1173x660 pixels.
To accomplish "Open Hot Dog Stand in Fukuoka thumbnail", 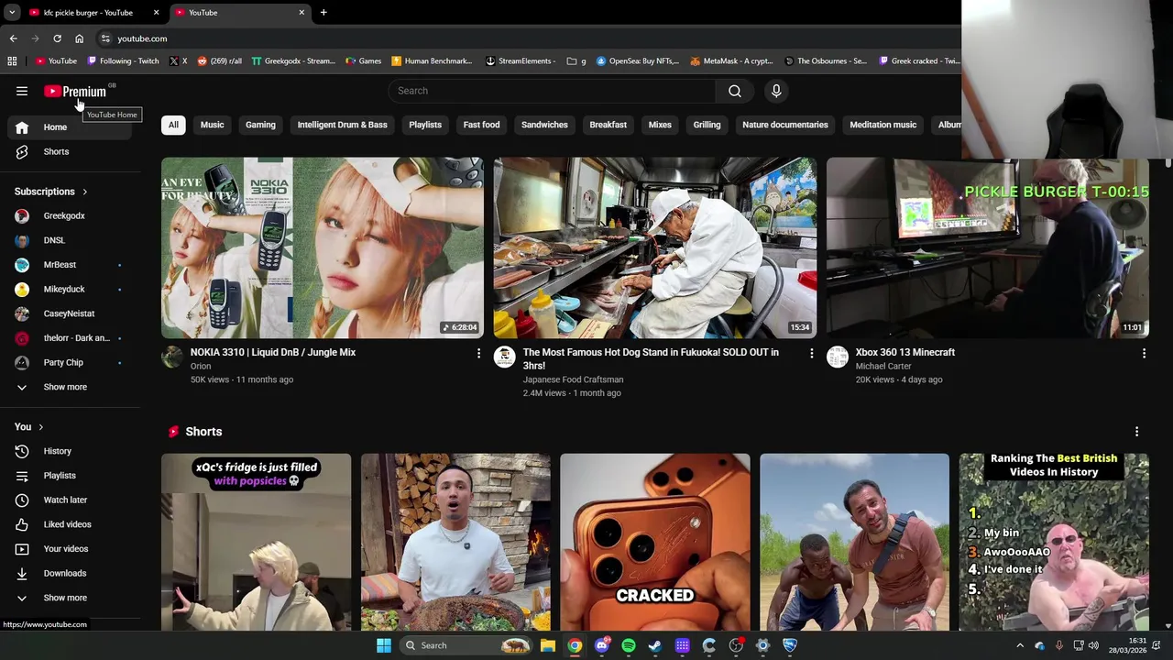I will [x=655, y=247].
